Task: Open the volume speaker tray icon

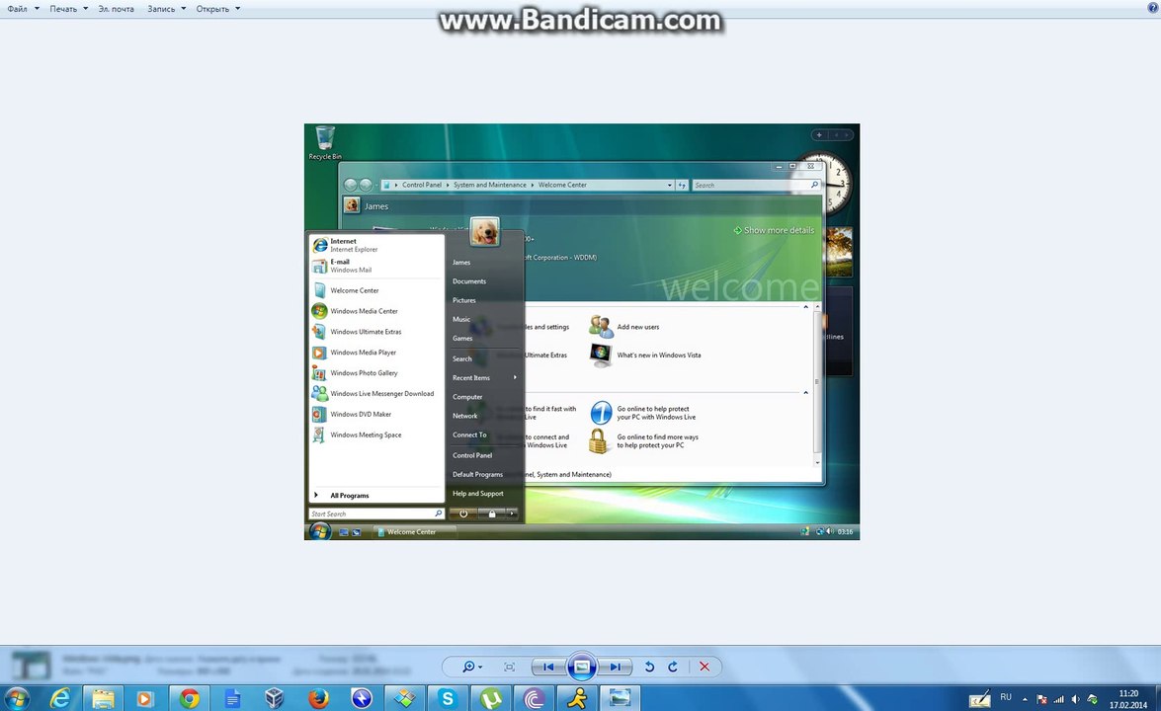Action: (x=1075, y=698)
